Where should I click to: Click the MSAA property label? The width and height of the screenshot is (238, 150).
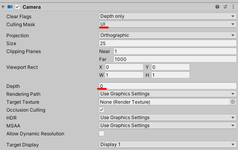click(x=13, y=126)
